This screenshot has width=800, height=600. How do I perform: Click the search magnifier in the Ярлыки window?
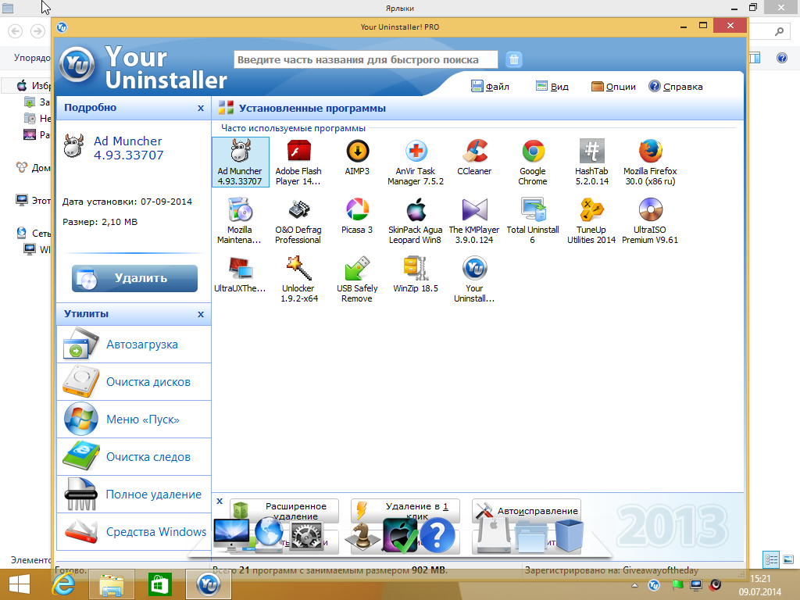779,31
